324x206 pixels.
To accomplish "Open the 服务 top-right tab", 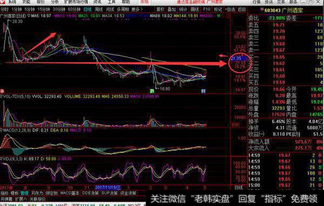I will click(293, 2).
